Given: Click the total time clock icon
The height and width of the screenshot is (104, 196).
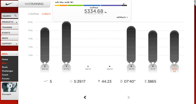Looking at the screenshot, I should (x=71, y=81).
